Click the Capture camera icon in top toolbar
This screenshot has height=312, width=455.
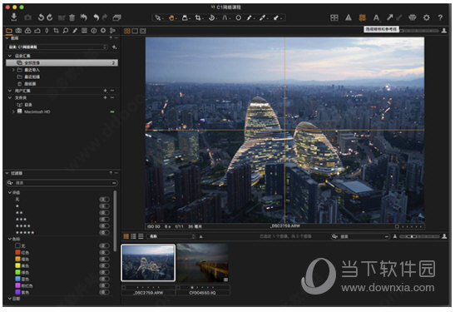(27, 17)
